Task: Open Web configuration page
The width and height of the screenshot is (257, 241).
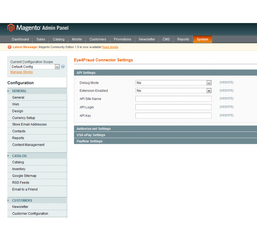Action: pyautogui.click(x=37, y=104)
